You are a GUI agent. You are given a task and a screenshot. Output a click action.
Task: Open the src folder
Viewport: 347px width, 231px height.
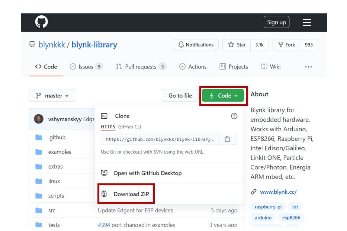tap(52, 211)
